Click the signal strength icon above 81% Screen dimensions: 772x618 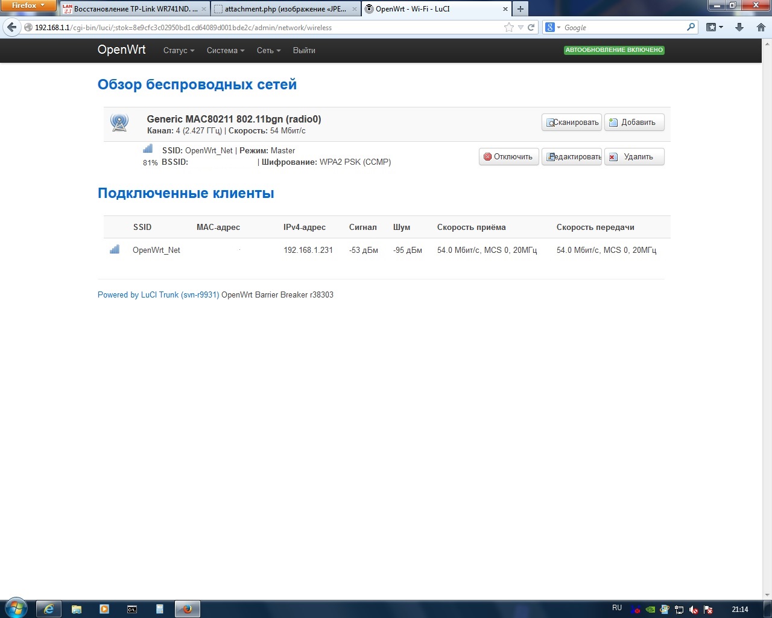click(x=148, y=148)
